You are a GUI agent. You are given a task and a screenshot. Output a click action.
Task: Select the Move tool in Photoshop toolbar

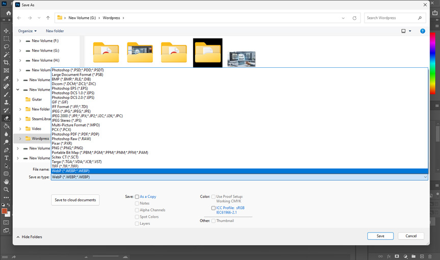pyautogui.click(x=6, y=31)
